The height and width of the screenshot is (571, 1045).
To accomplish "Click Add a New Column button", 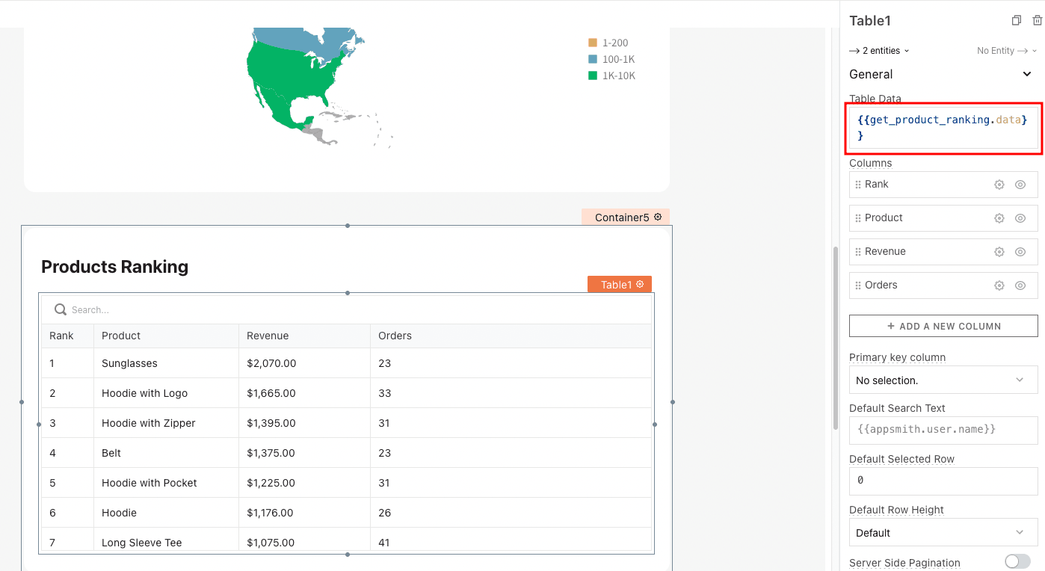I will coord(943,326).
